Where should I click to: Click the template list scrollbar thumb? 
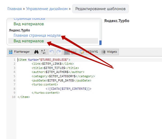pyautogui.click(x=100, y=42)
